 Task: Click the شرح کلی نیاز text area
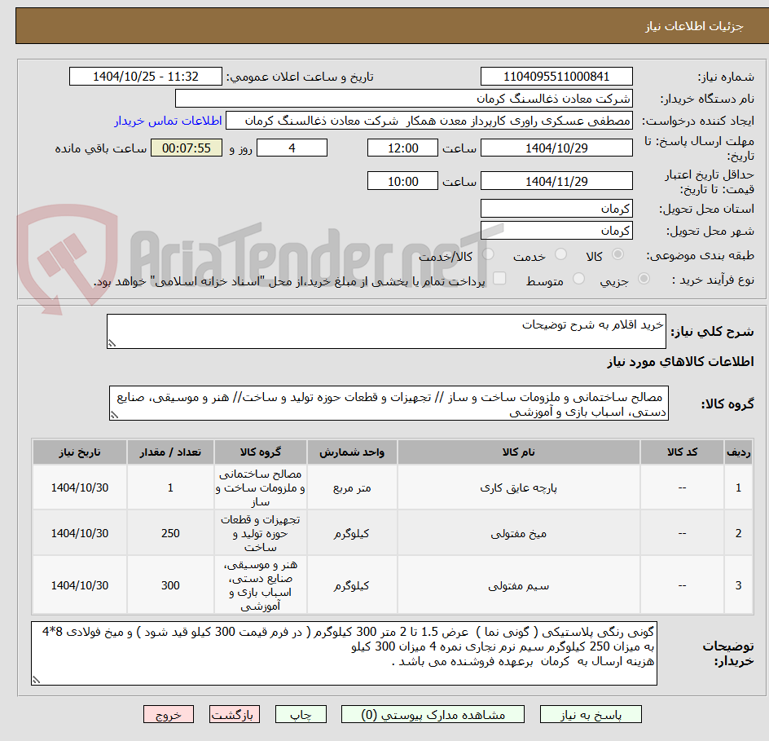coord(386,331)
